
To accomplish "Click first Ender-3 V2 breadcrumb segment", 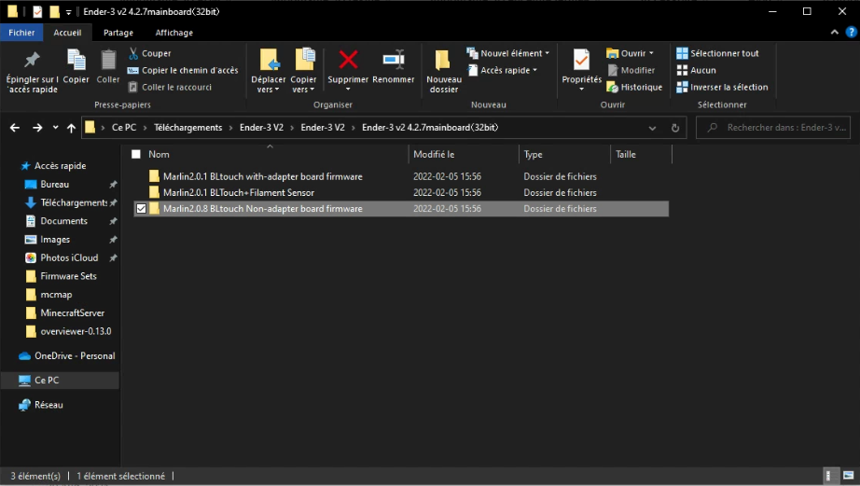I will pyautogui.click(x=261, y=128).
